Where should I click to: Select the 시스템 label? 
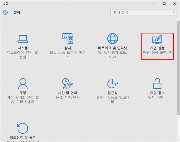[x=23, y=48]
